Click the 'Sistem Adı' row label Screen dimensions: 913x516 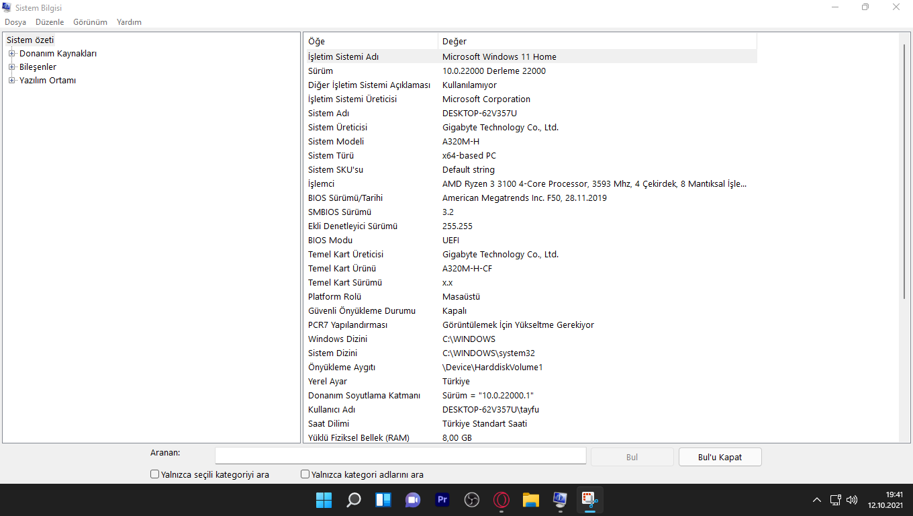329,114
